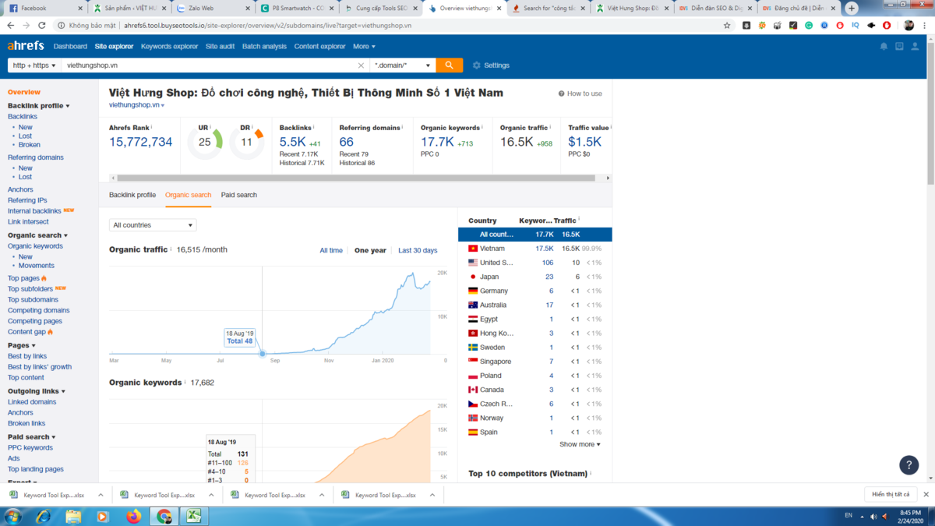Image resolution: width=935 pixels, height=526 pixels.
Task: Expand the All countries dropdown
Action: pos(153,225)
